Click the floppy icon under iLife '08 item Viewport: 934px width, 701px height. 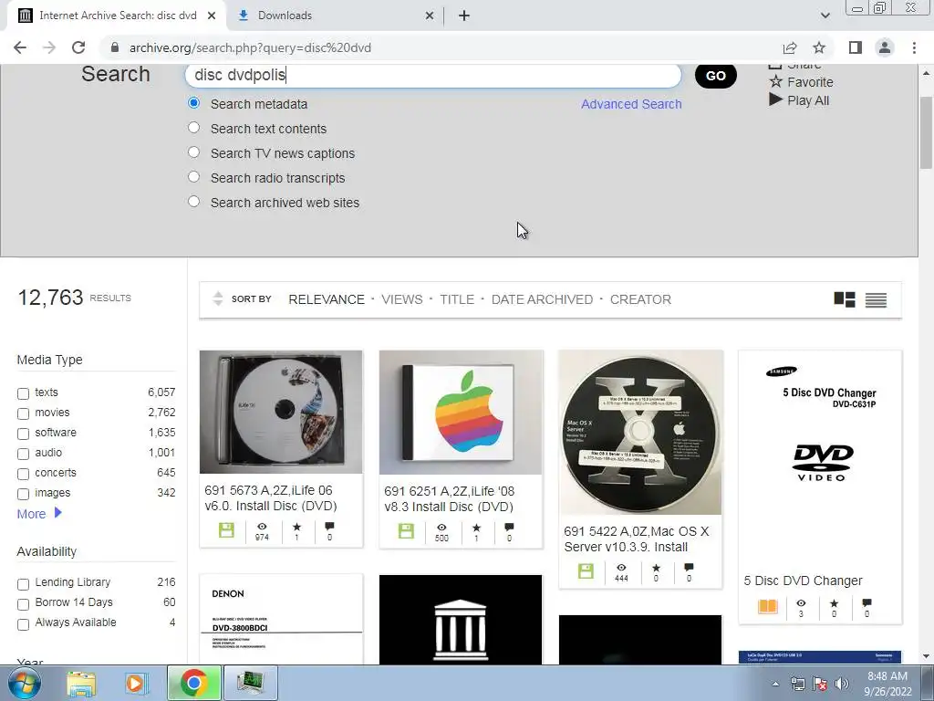406,530
